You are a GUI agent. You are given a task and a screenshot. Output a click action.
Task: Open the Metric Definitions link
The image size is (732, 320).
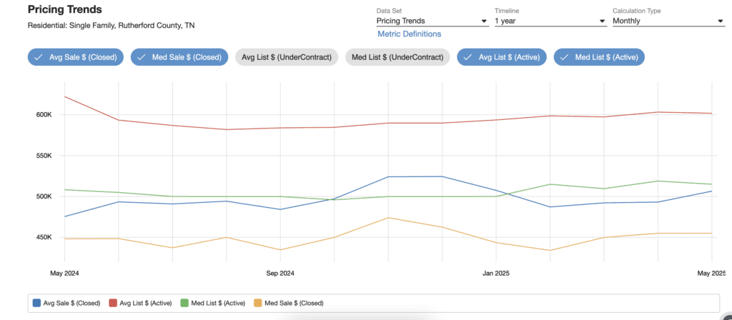[409, 34]
